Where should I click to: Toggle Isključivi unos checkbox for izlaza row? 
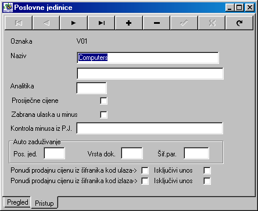pos(207,181)
